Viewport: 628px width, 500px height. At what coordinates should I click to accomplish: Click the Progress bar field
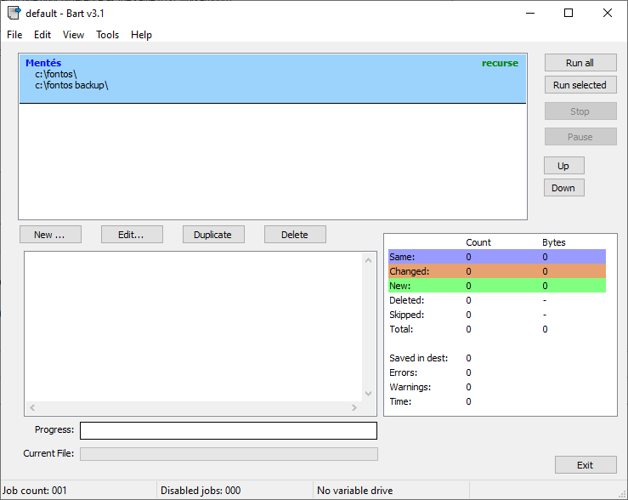tap(228, 430)
